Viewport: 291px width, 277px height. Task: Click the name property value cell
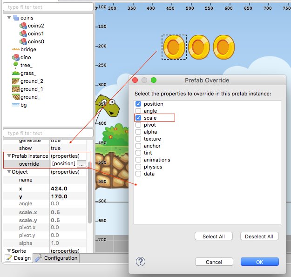pyautogui.click(x=68, y=180)
